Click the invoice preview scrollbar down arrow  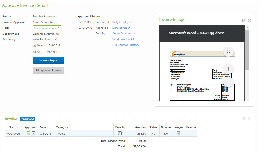tap(247, 98)
